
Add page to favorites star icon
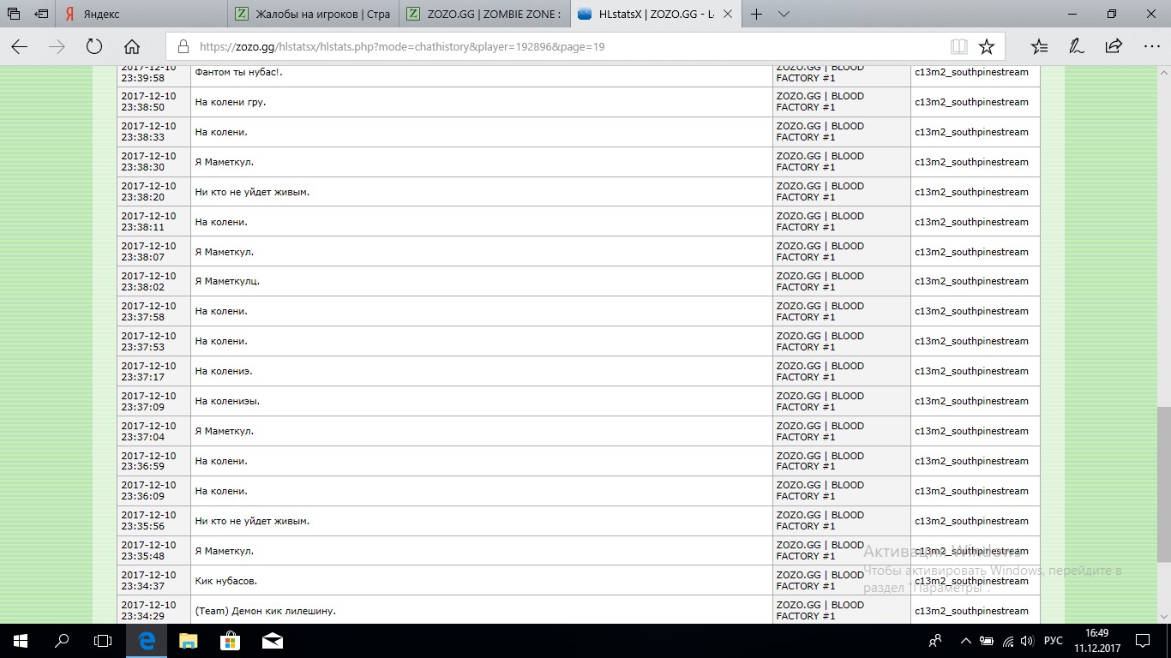pyautogui.click(x=987, y=47)
